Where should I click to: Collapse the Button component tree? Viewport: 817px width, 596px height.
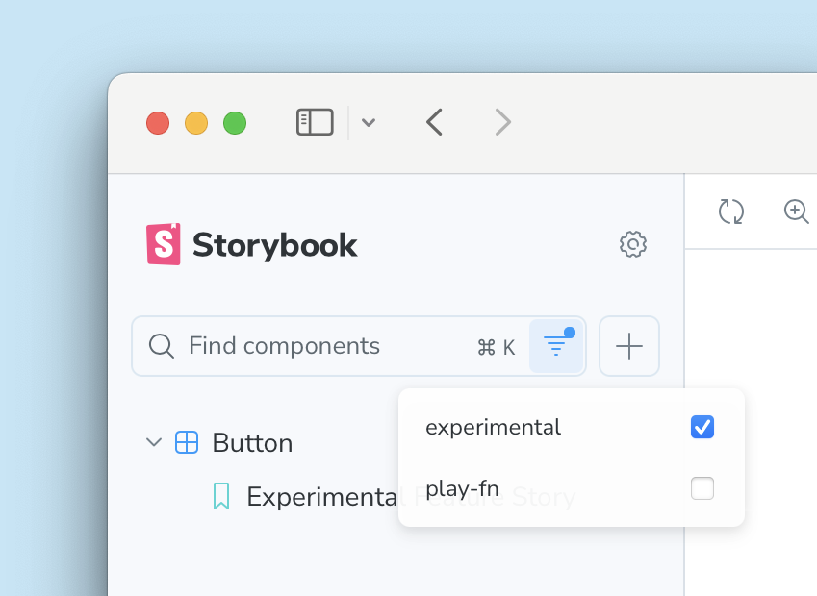pos(154,442)
